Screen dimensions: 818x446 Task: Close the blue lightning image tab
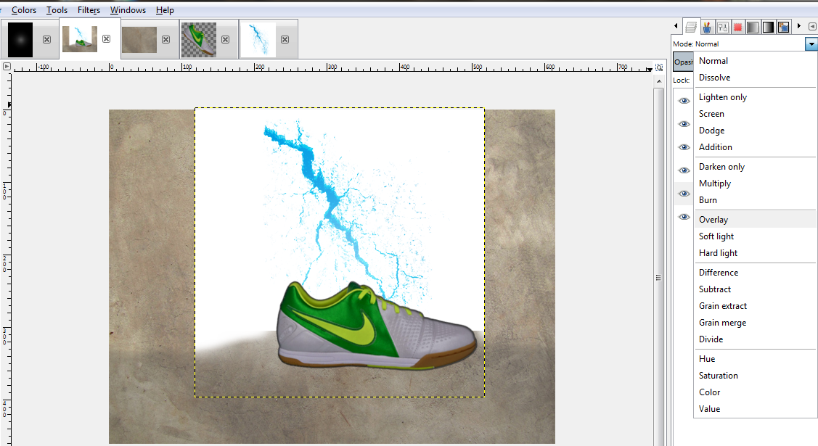point(285,39)
